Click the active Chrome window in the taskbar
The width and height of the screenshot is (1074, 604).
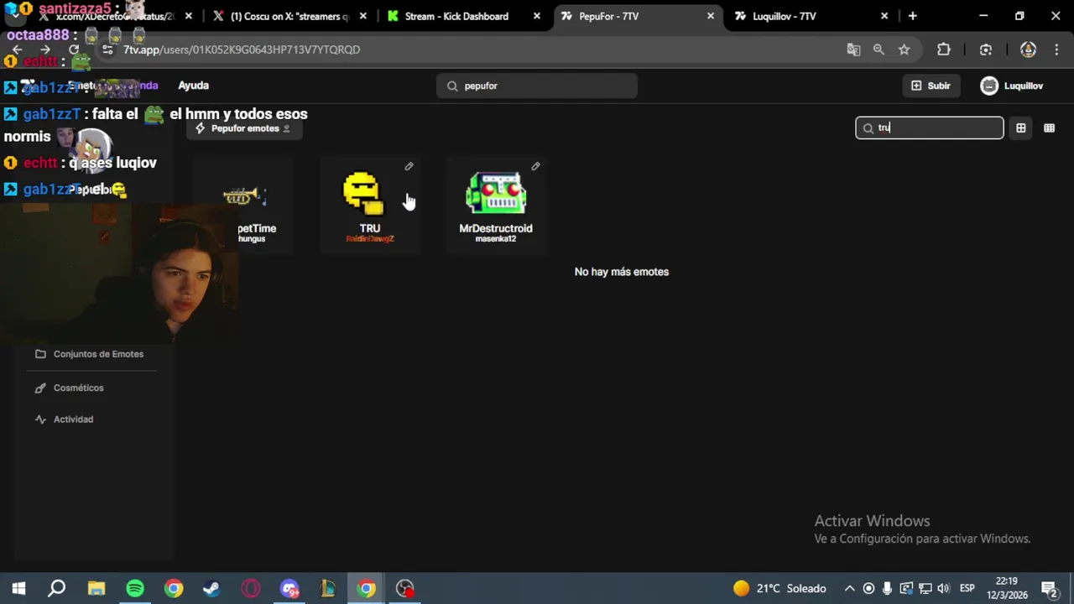(367, 588)
